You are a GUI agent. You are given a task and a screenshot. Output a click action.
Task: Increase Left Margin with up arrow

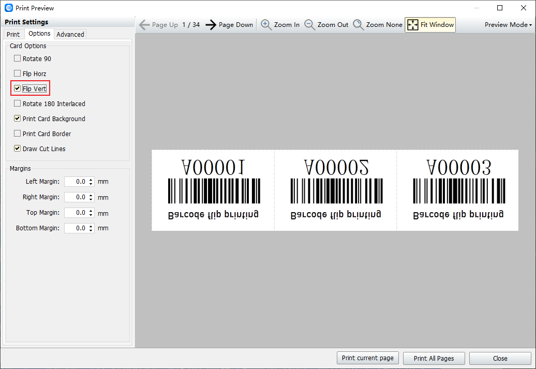(x=91, y=180)
